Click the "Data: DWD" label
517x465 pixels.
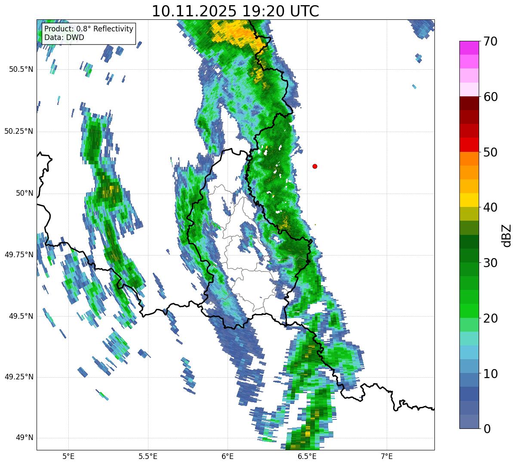tap(64, 37)
